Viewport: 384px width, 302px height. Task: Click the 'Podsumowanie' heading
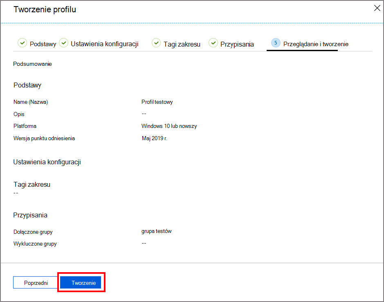click(32, 64)
